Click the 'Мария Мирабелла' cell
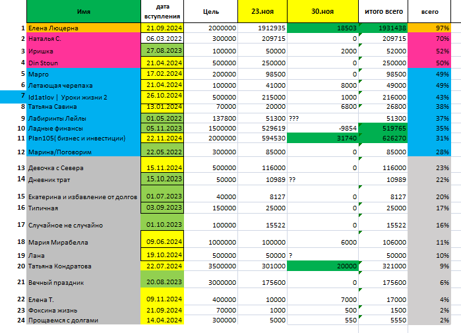Screen dimensions: 461x333 [84, 239]
